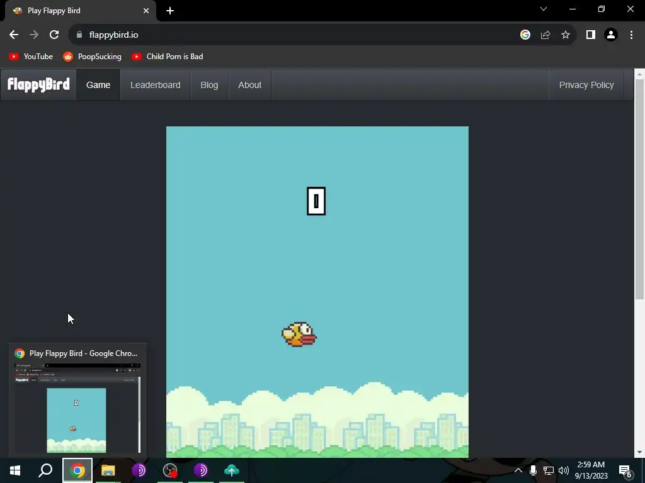Open the Chrome profile menu

pos(611,35)
